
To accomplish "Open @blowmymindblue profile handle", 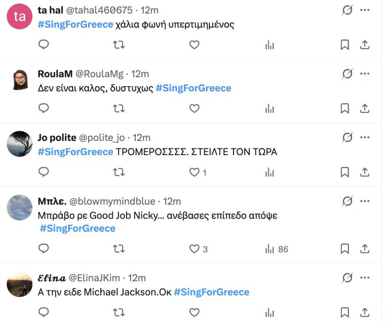I will 114,201.
